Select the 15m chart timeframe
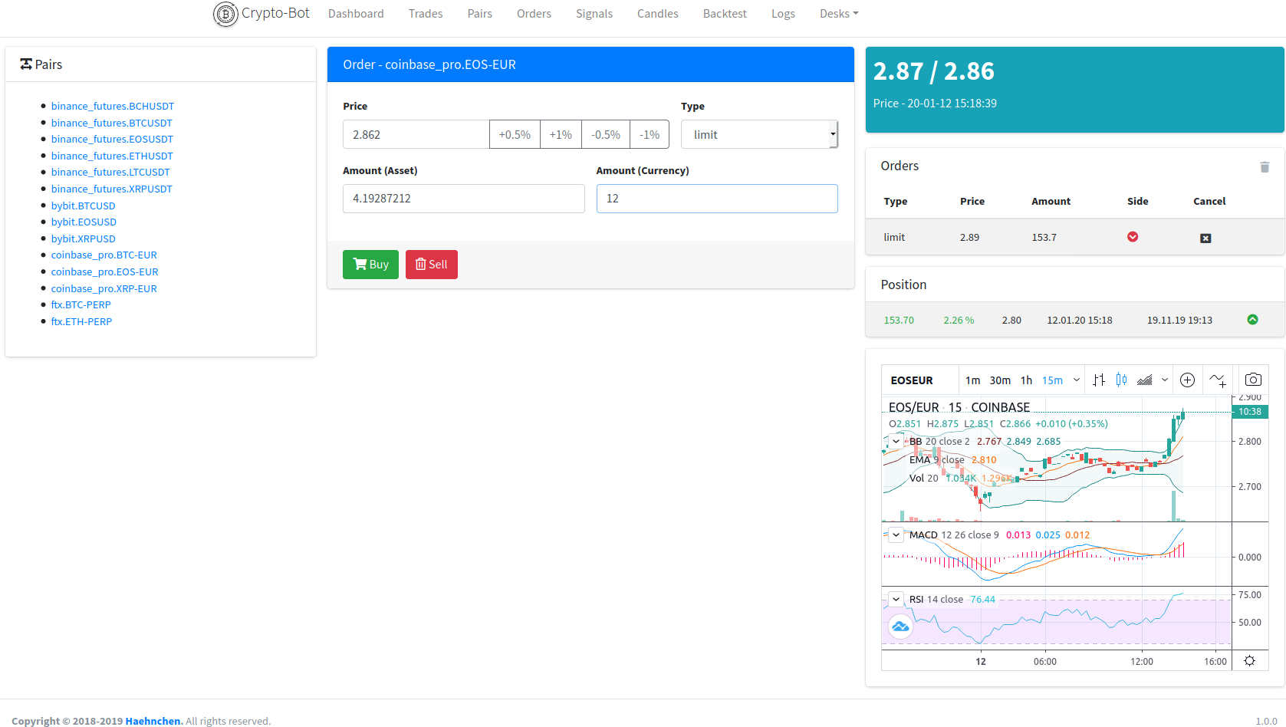 1052,380
